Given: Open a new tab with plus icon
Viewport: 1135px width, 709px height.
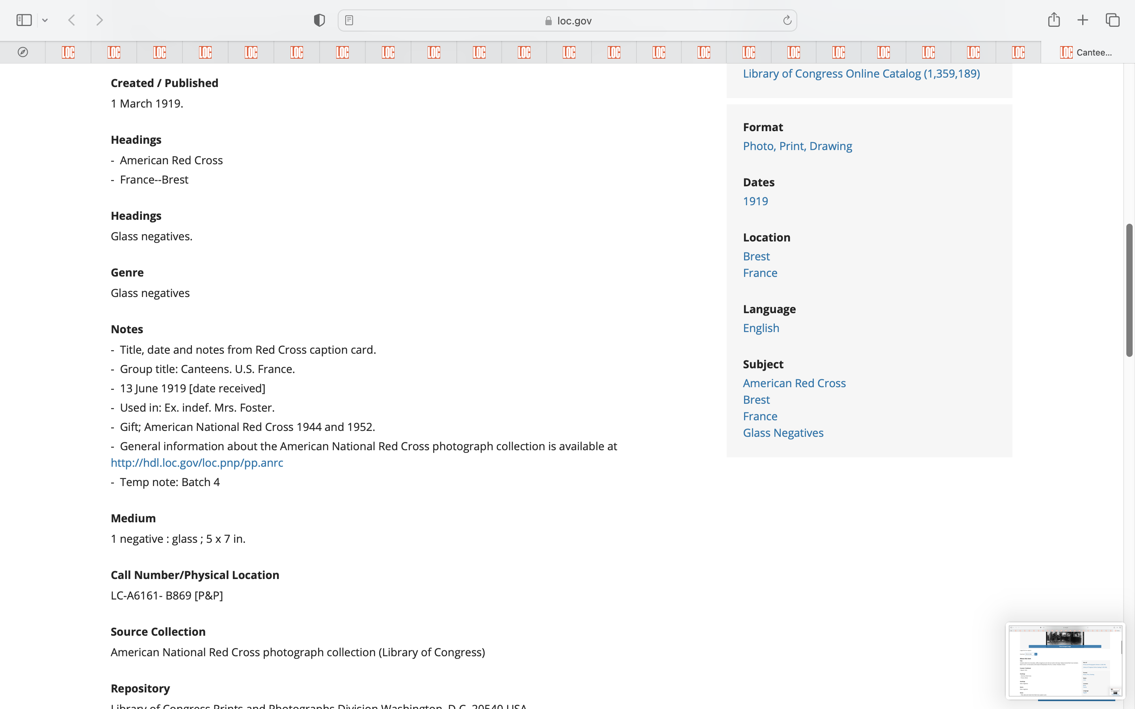Looking at the screenshot, I should pyautogui.click(x=1083, y=20).
